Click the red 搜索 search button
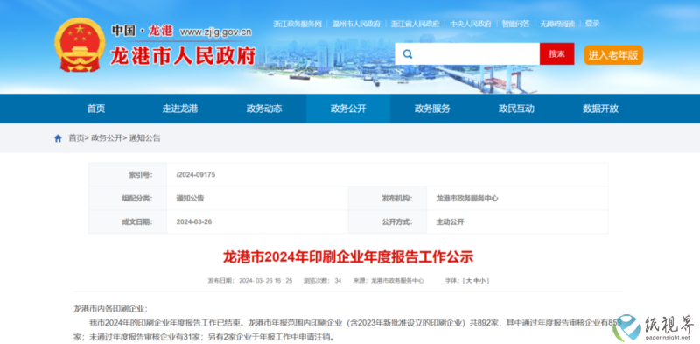Image resolution: width=700 pixels, height=344 pixels. coord(556,54)
